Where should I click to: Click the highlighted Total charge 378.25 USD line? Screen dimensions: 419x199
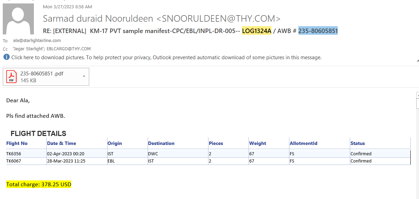coord(39,185)
